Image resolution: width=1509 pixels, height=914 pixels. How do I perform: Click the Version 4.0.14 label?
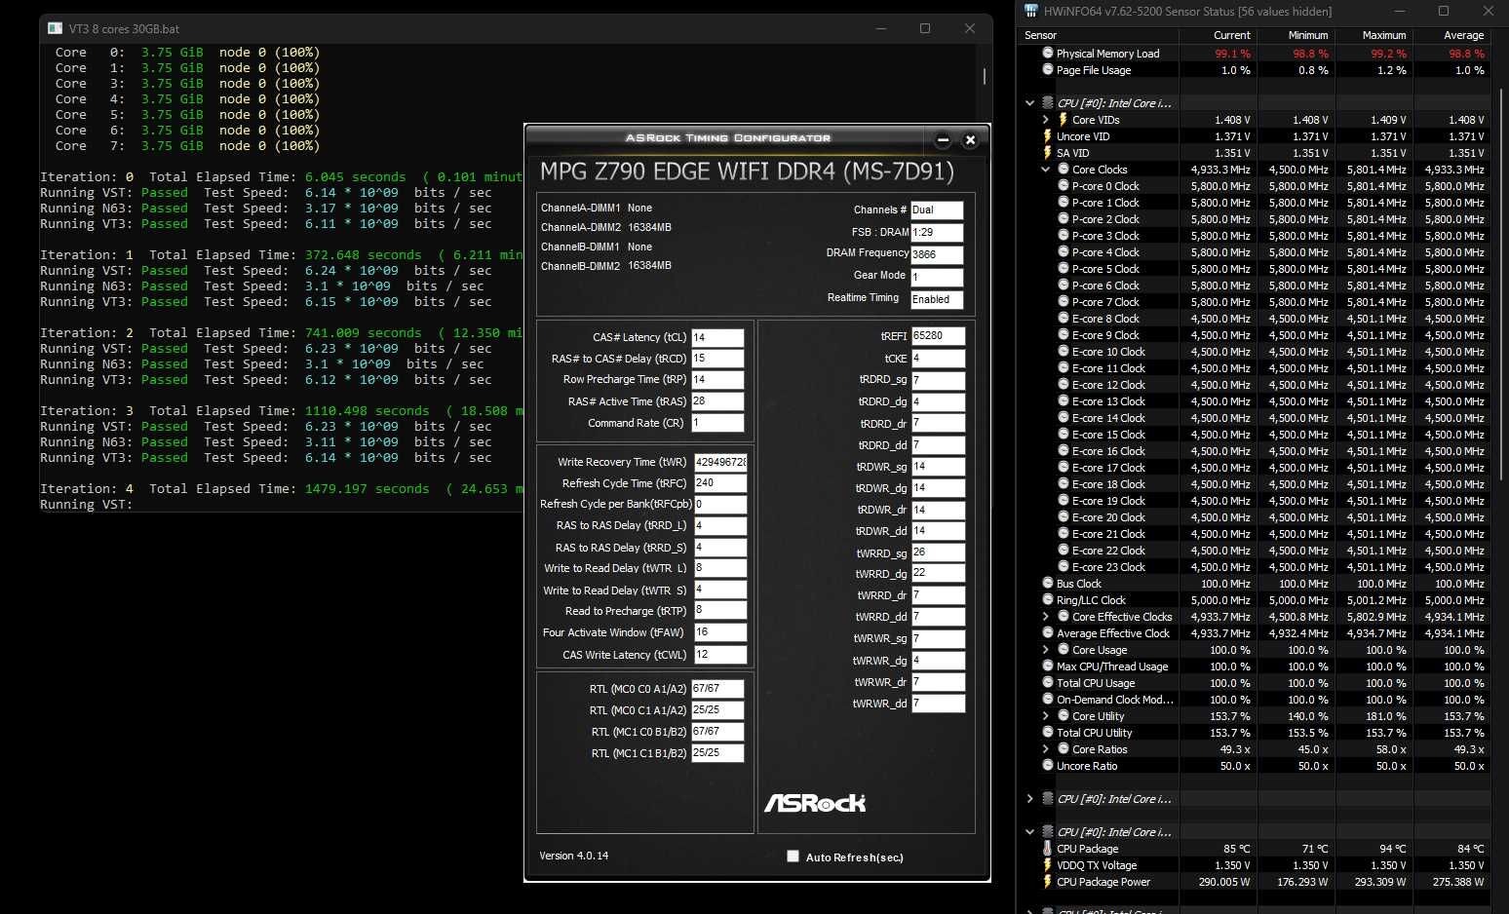(573, 856)
